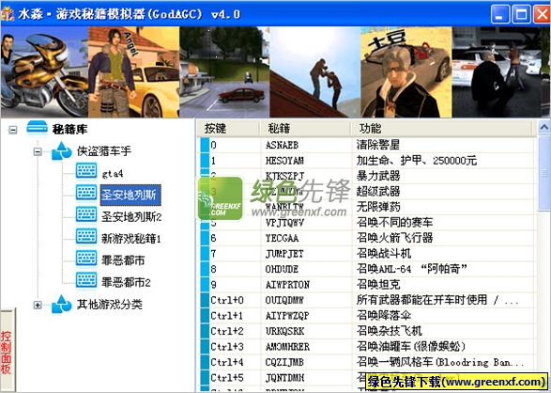Open the 圣安地列斯2 cheat list
The width and height of the screenshot is (551, 393).
[x=131, y=217]
